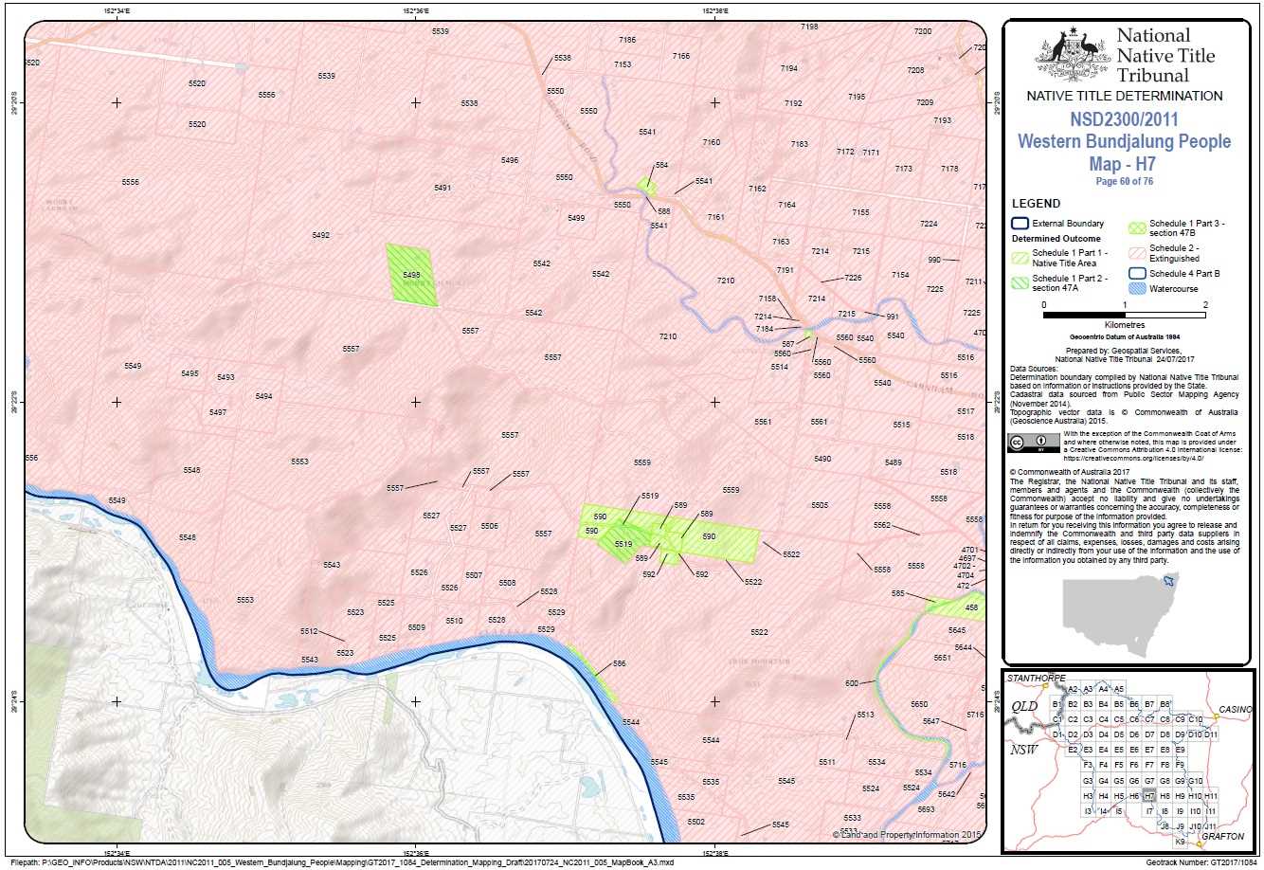The width and height of the screenshot is (1264, 870).
Task: Select highlighted cell H7 in index map
Action: point(1149,796)
